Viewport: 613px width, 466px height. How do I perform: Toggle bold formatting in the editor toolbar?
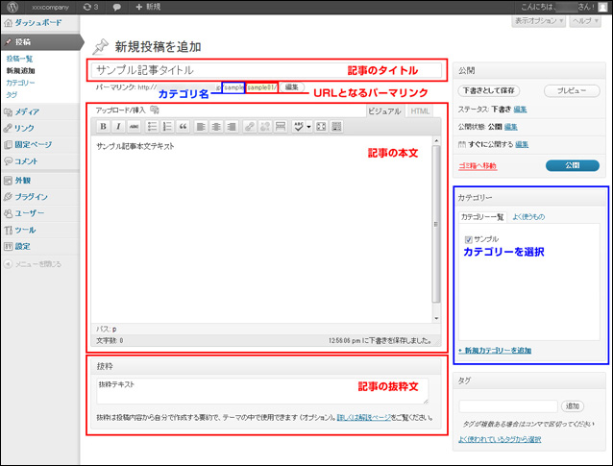click(x=104, y=126)
